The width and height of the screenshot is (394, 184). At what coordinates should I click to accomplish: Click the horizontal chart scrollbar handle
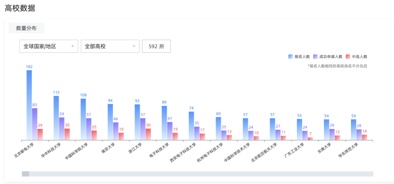click(x=26, y=174)
